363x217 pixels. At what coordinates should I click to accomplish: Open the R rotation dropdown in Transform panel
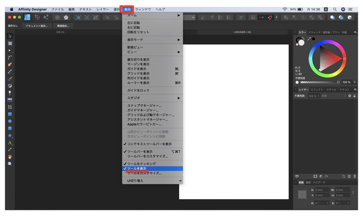point(328,203)
